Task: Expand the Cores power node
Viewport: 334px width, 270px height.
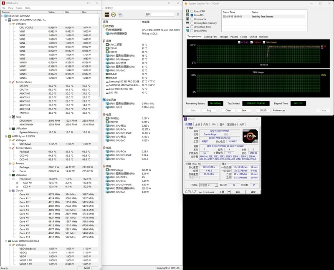Action: point(14,171)
